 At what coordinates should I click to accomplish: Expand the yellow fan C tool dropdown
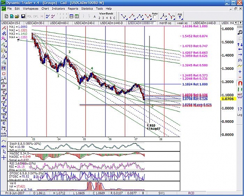tap(5, 52)
